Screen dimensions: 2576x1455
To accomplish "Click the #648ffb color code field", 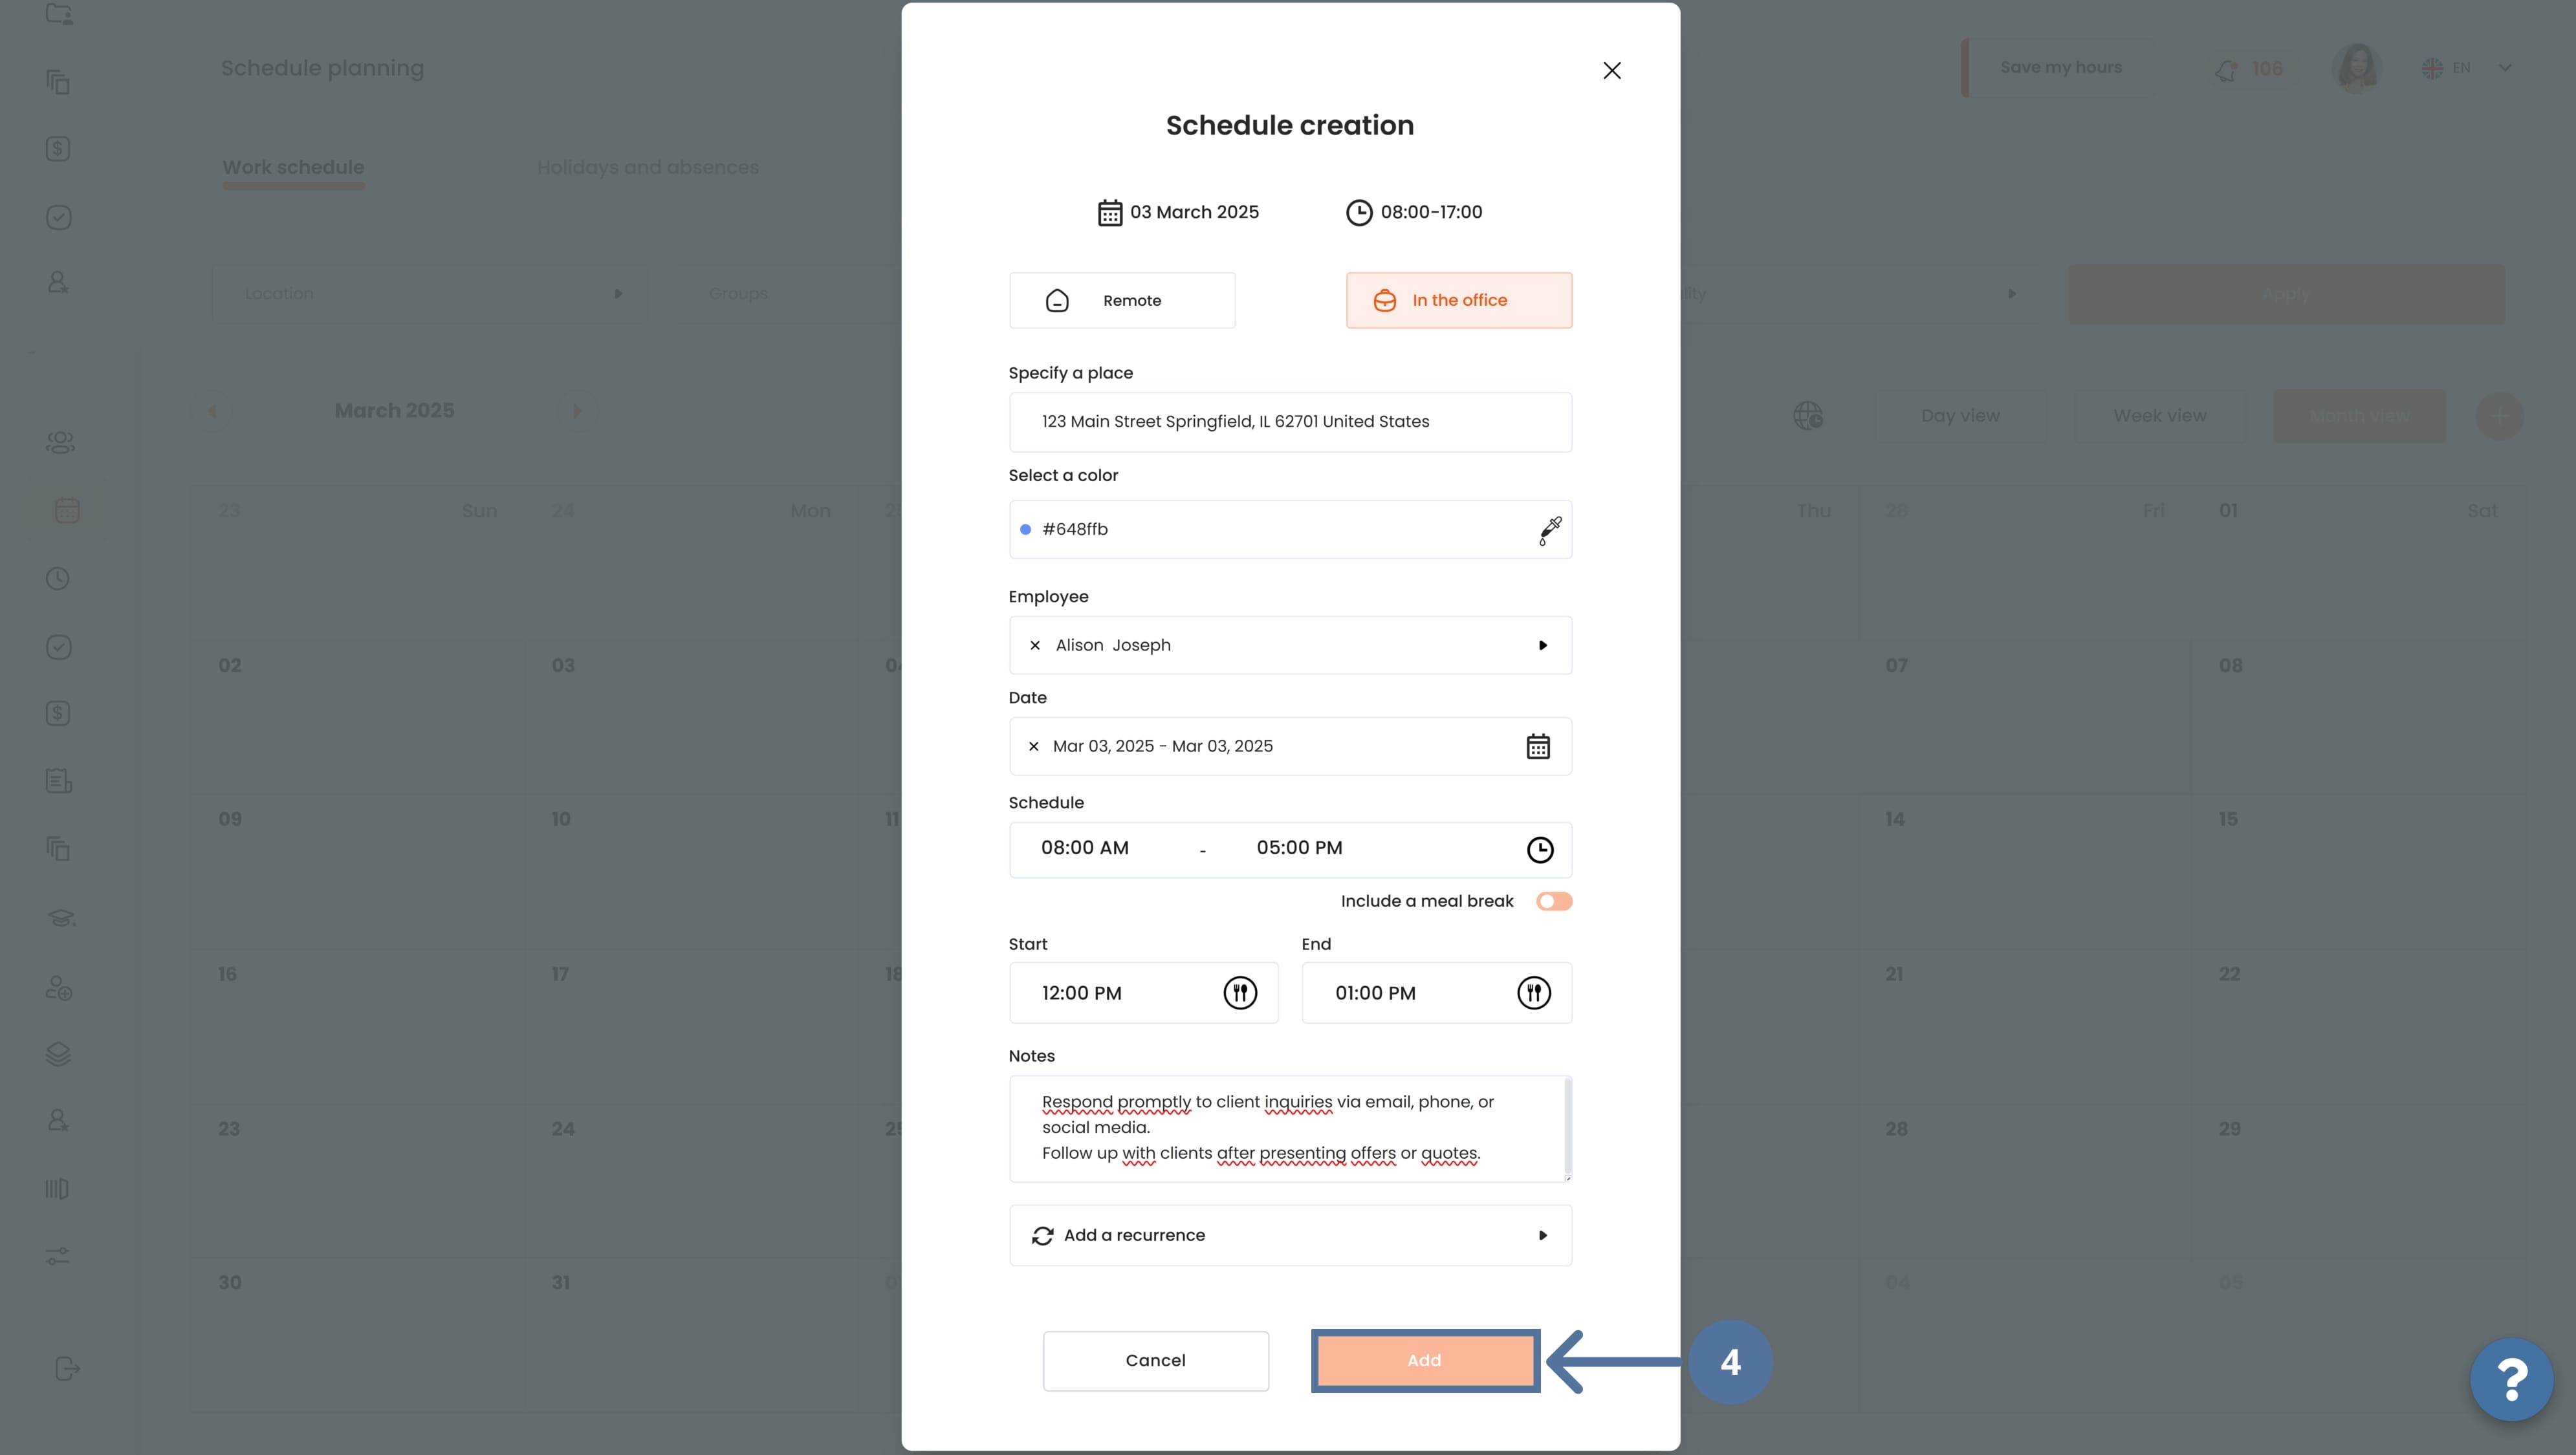I will 1290,530.
